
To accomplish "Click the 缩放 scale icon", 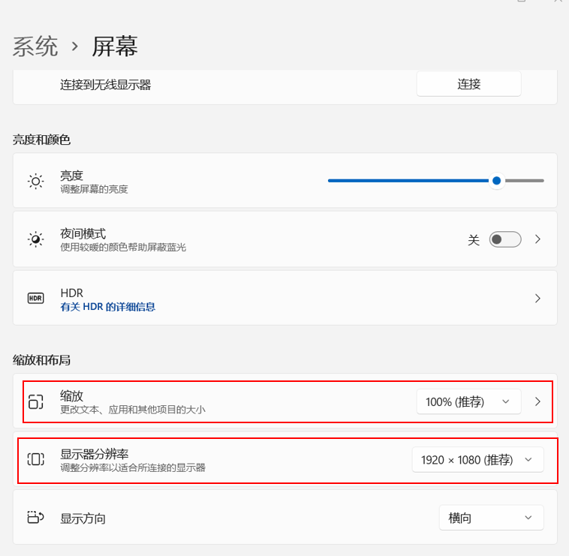I will tap(36, 401).
